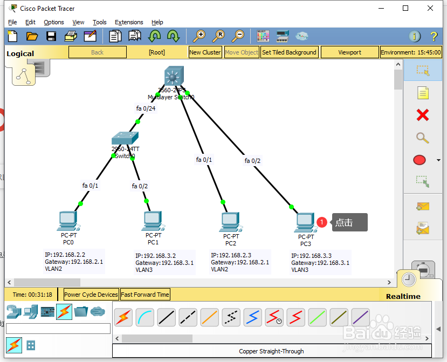Viewport: 447px width, 362px height.
Task: Add a Complex PDU envelope
Action: pyautogui.click(x=423, y=229)
